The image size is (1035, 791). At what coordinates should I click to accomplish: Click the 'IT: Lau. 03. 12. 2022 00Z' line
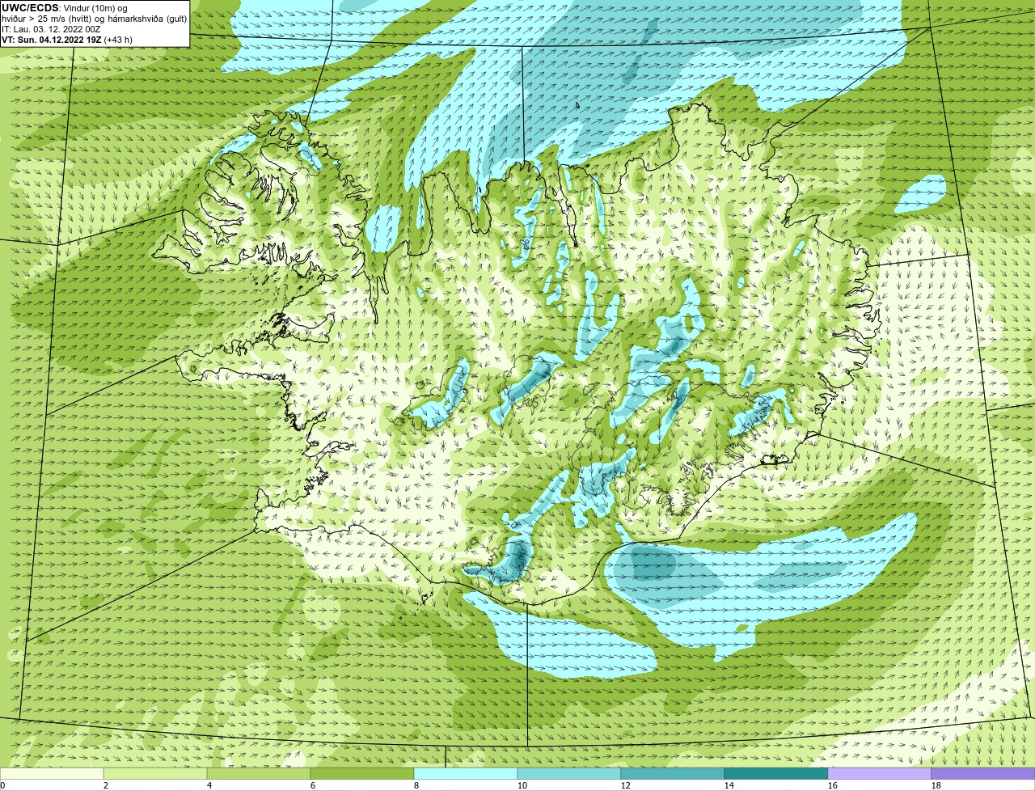pos(51,28)
